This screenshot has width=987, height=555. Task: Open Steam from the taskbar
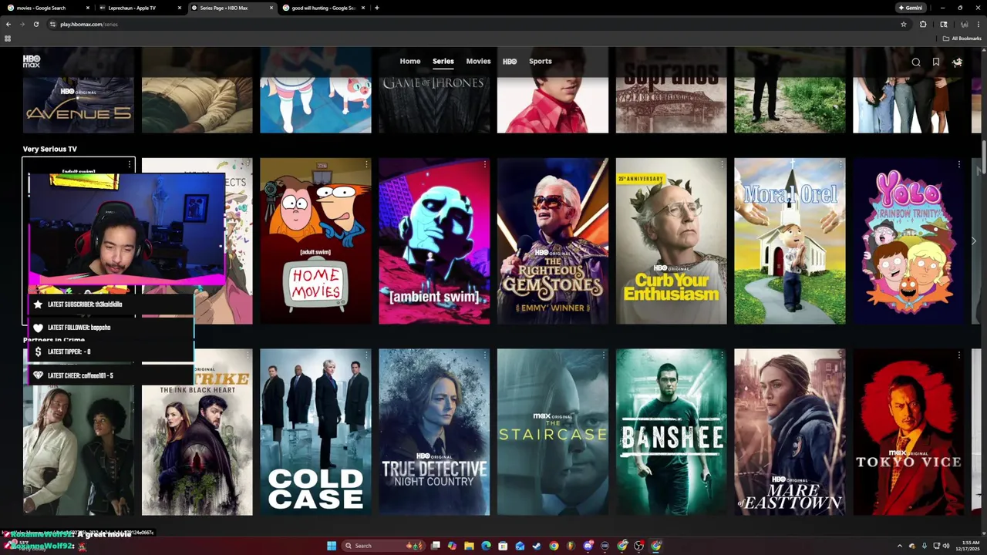click(x=537, y=546)
